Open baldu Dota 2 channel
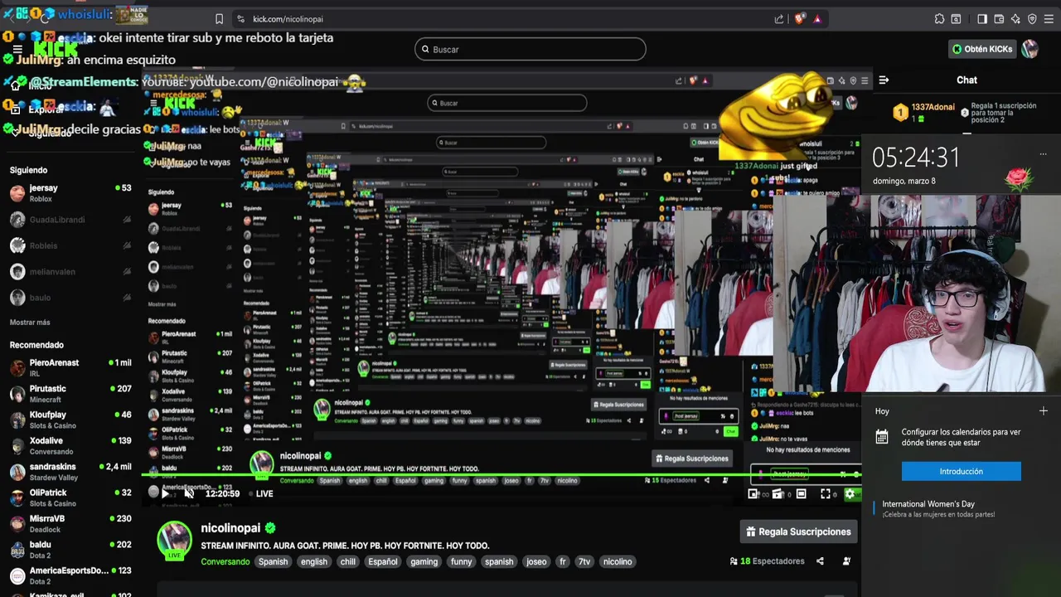This screenshot has width=1061, height=597. coord(70,550)
